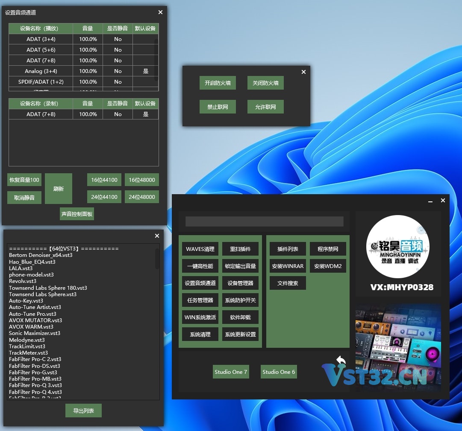Open 任务管理器 from the toolbox
Image resolution: width=462 pixels, height=431 pixels.
200,300
